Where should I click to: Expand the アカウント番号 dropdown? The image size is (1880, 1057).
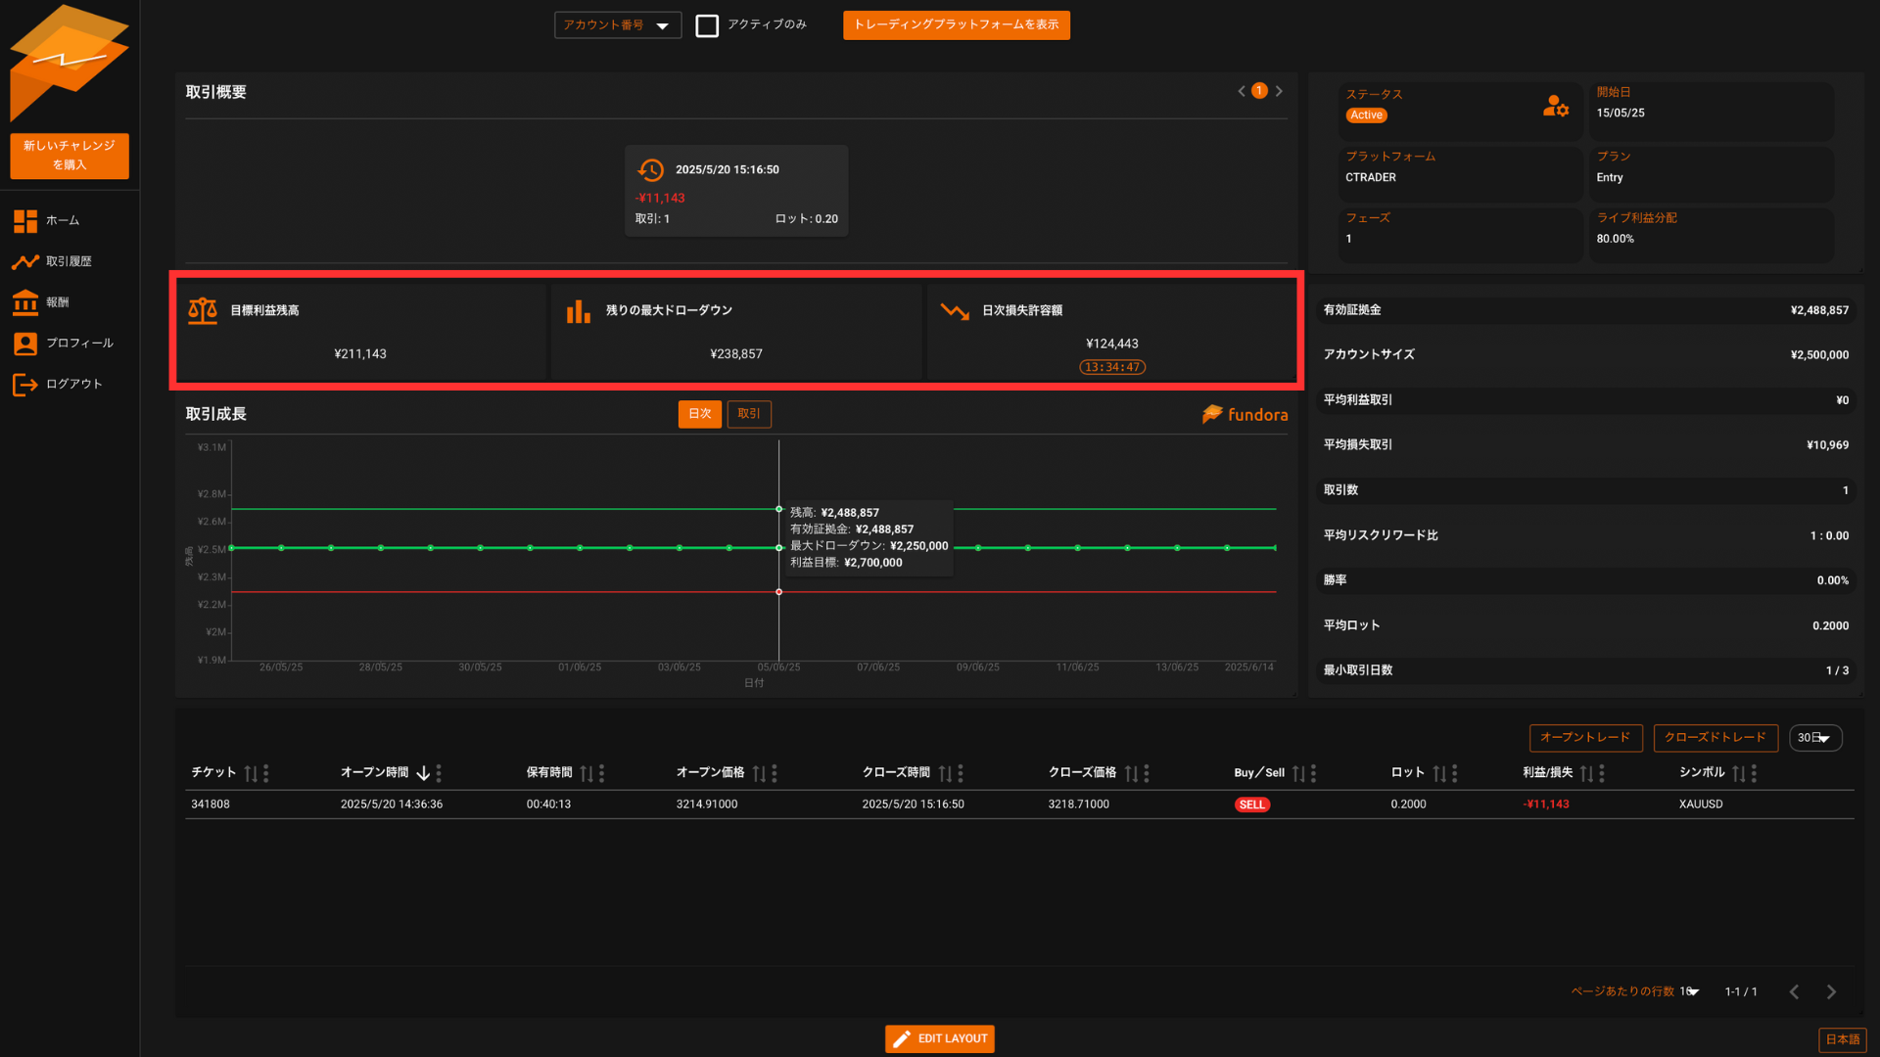pyautogui.click(x=618, y=25)
